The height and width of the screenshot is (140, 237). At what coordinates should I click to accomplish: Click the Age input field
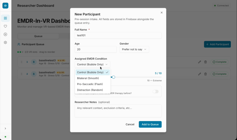tap(96, 49)
